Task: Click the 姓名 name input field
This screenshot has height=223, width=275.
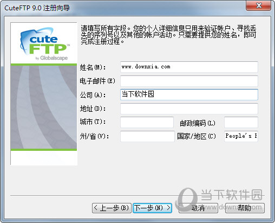Action: 189,67
